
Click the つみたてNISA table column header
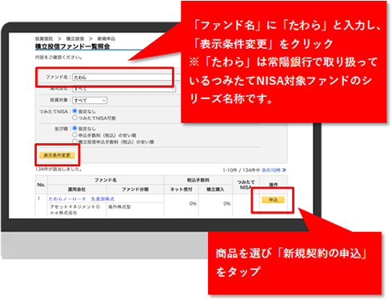(x=246, y=185)
